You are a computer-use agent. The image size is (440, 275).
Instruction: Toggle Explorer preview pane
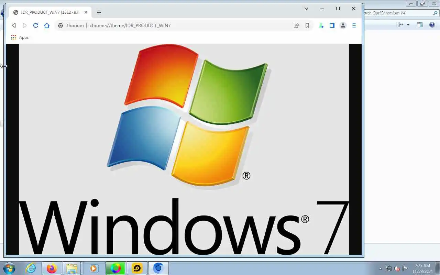click(x=420, y=25)
